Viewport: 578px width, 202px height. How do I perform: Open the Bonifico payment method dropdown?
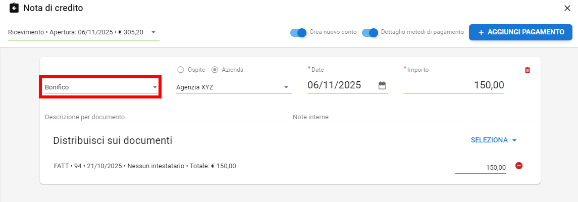point(100,87)
